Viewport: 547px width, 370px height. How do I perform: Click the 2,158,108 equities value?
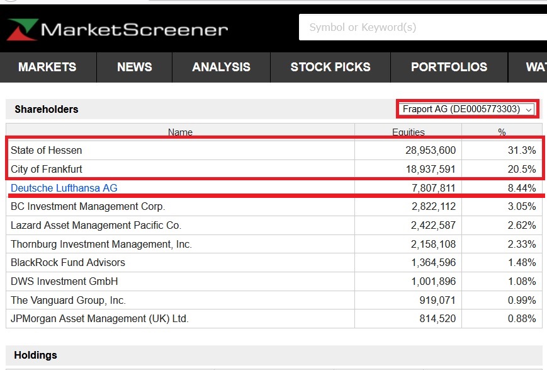tap(433, 244)
